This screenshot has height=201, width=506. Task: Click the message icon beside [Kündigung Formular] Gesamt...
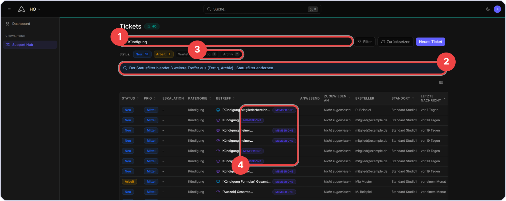[x=218, y=182]
